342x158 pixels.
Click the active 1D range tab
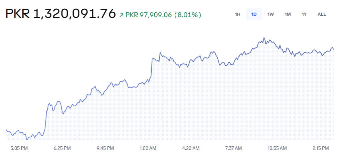254,14
